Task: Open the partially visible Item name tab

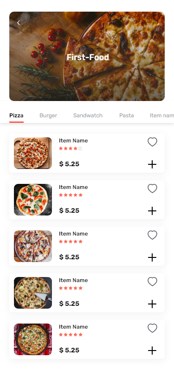Action: coord(162,115)
